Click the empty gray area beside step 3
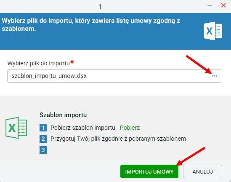 118,150
